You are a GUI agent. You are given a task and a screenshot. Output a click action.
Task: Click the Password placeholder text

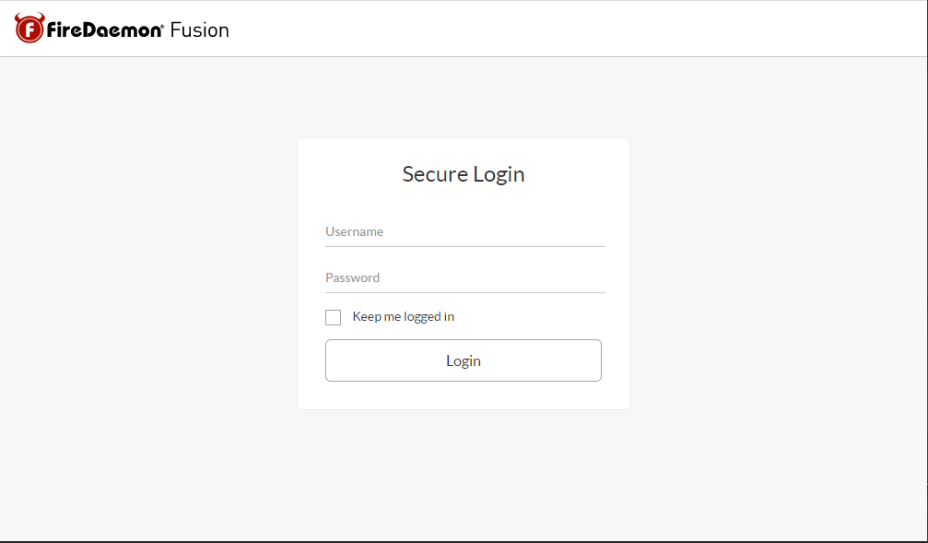pos(353,278)
